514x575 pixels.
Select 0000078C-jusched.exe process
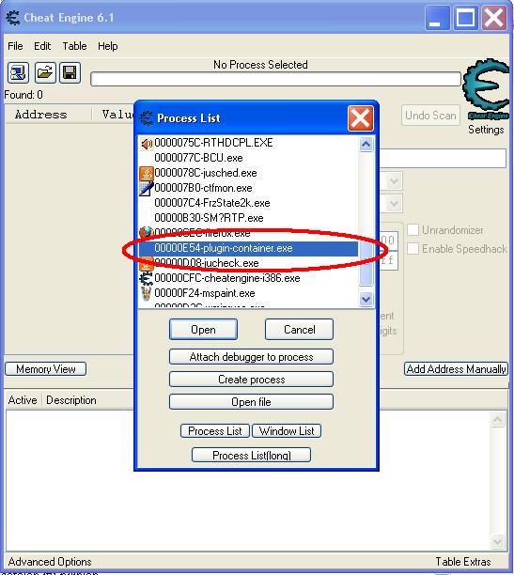[248, 173]
